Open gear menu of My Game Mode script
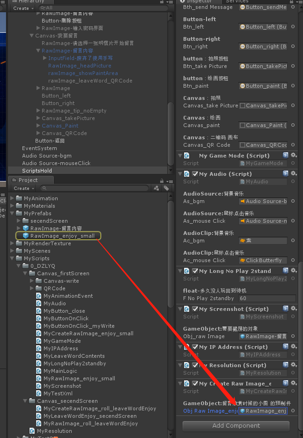Screen dimensions: 303x438 click(x=294, y=155)
